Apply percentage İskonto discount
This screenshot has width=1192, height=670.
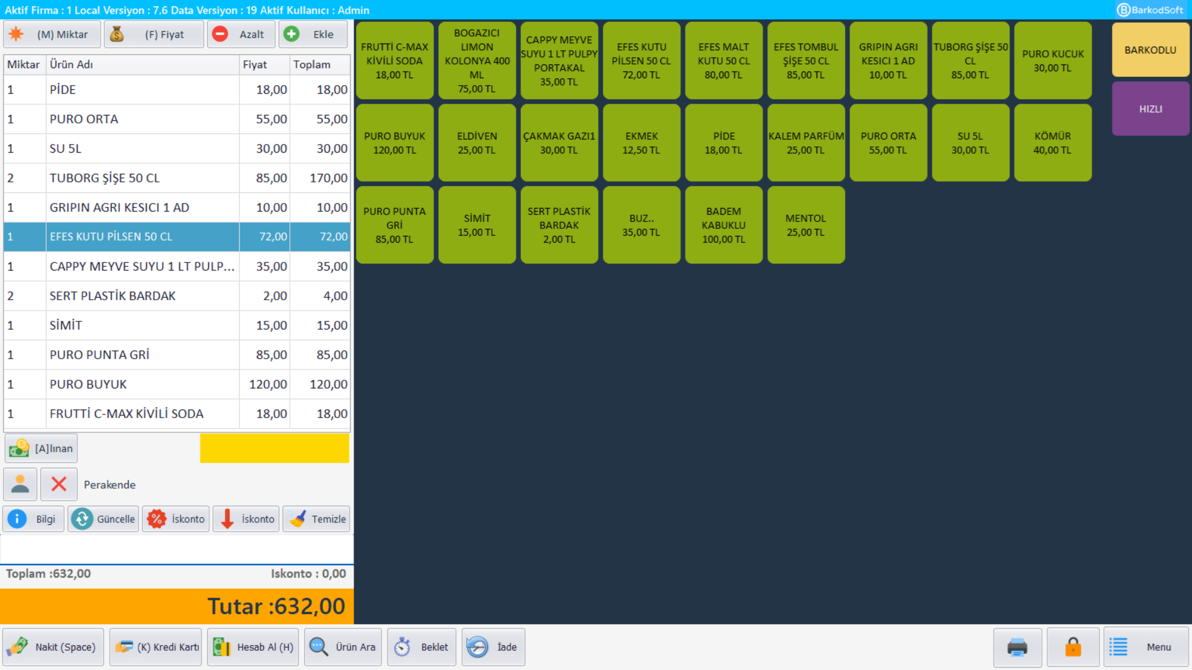(176, 519)
